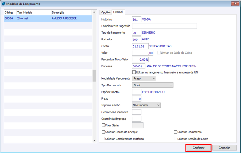Open the Imprimir Recibo dropdown
241x153 pixels.
(146, 105)
